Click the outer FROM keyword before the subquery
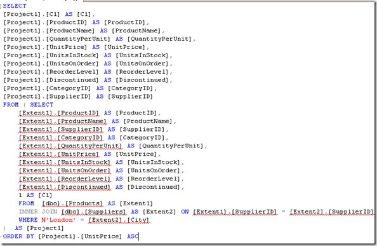 tap(11, 105)
